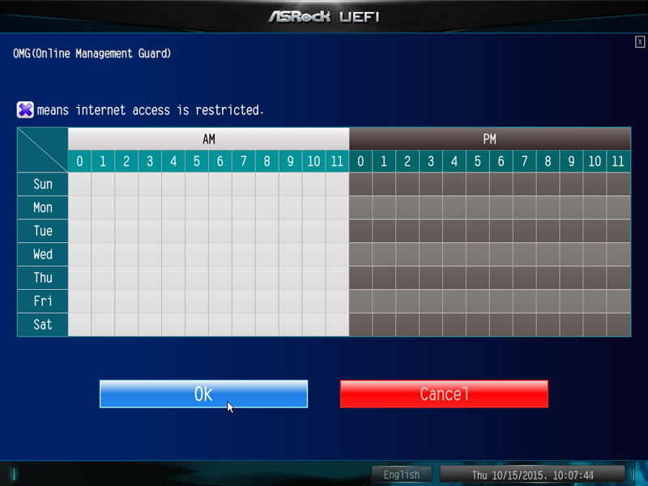Click the date and time display
Screen dimensions: 648x486
532,475
